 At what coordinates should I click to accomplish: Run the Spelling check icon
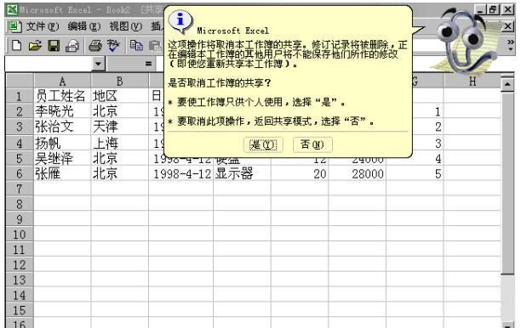click(x=113, y=45)
